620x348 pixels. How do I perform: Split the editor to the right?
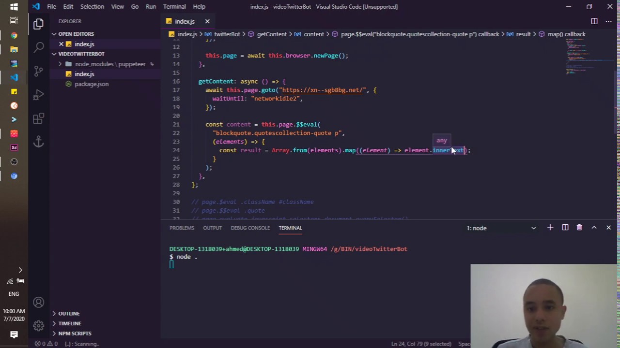coord(594,21)
